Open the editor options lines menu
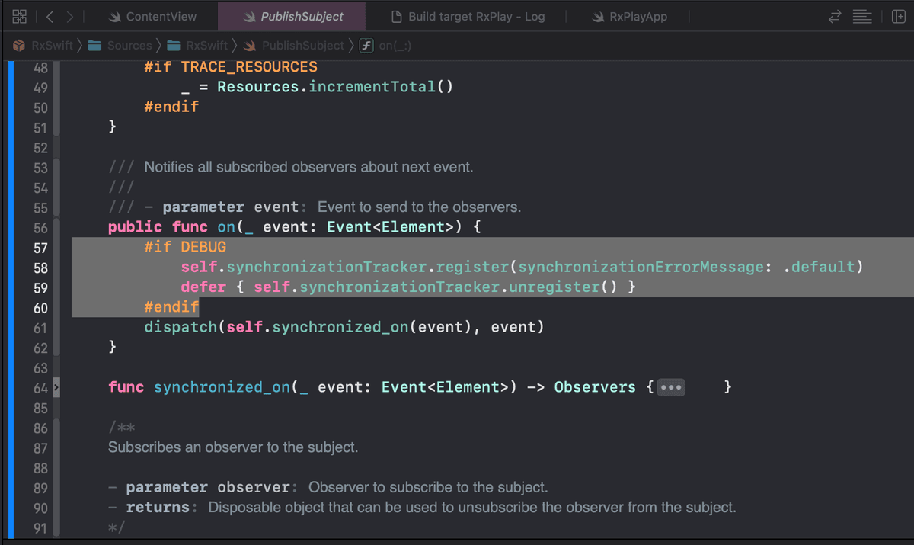 click(x=861, y=16)
